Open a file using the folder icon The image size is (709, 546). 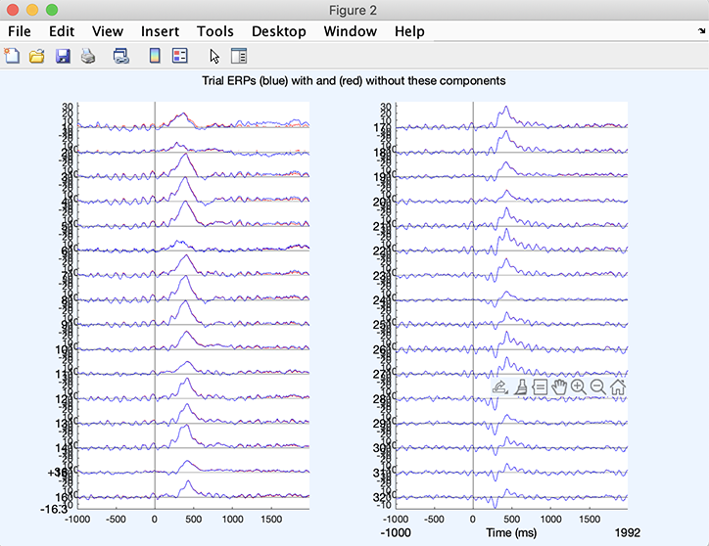point(37,56)
